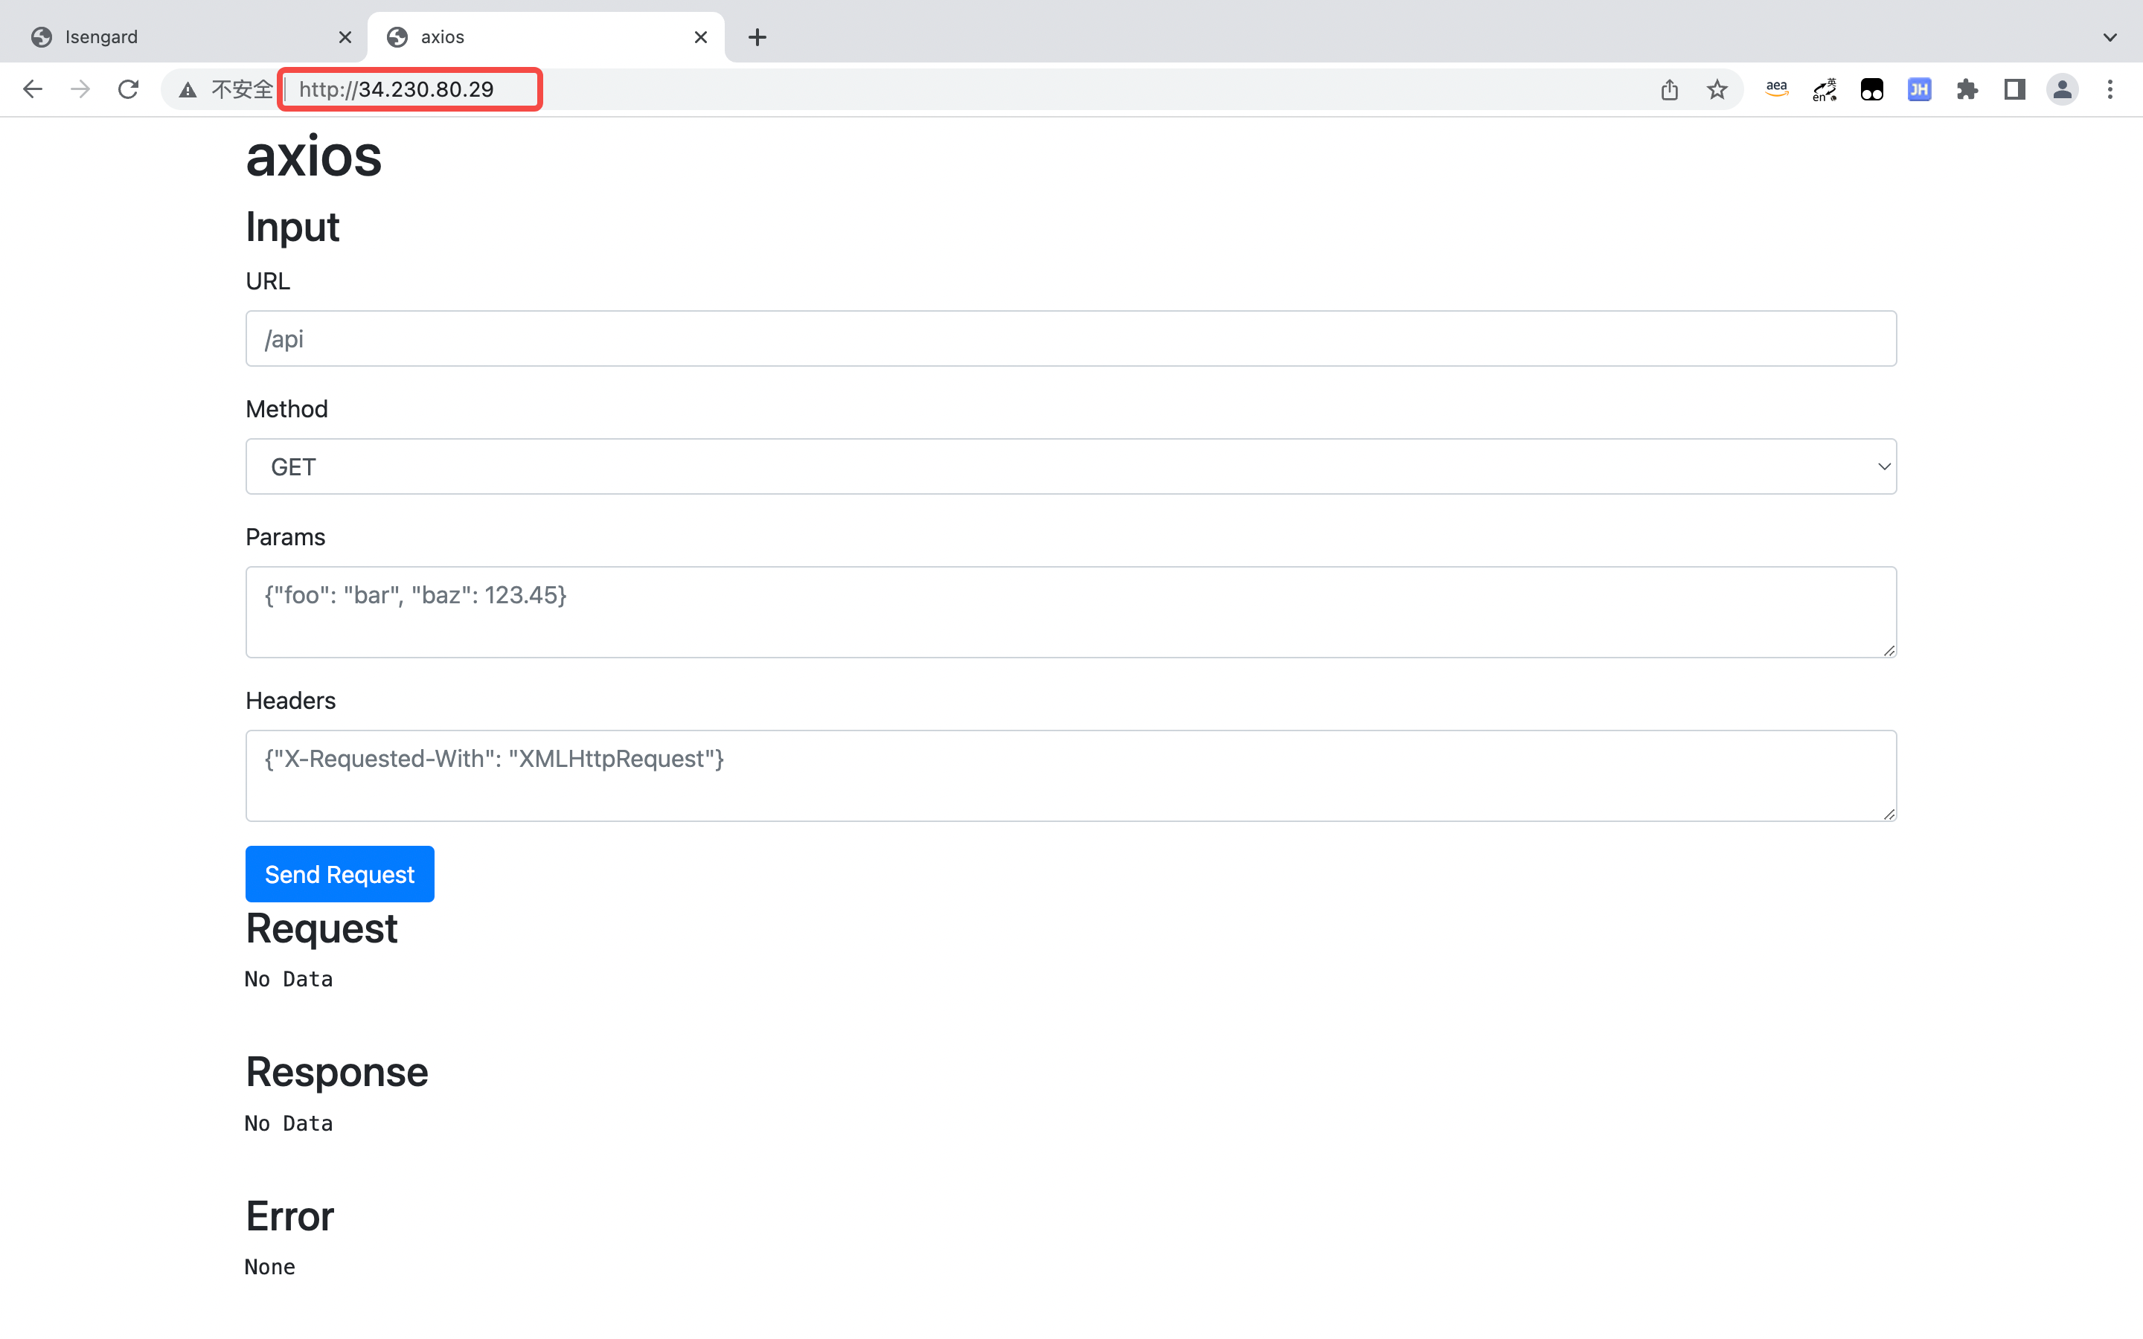Open the Method dropdown showing GET
Image resolution: width=2143 pixels, height=1339 pixels.
[x=1071, y=466]
